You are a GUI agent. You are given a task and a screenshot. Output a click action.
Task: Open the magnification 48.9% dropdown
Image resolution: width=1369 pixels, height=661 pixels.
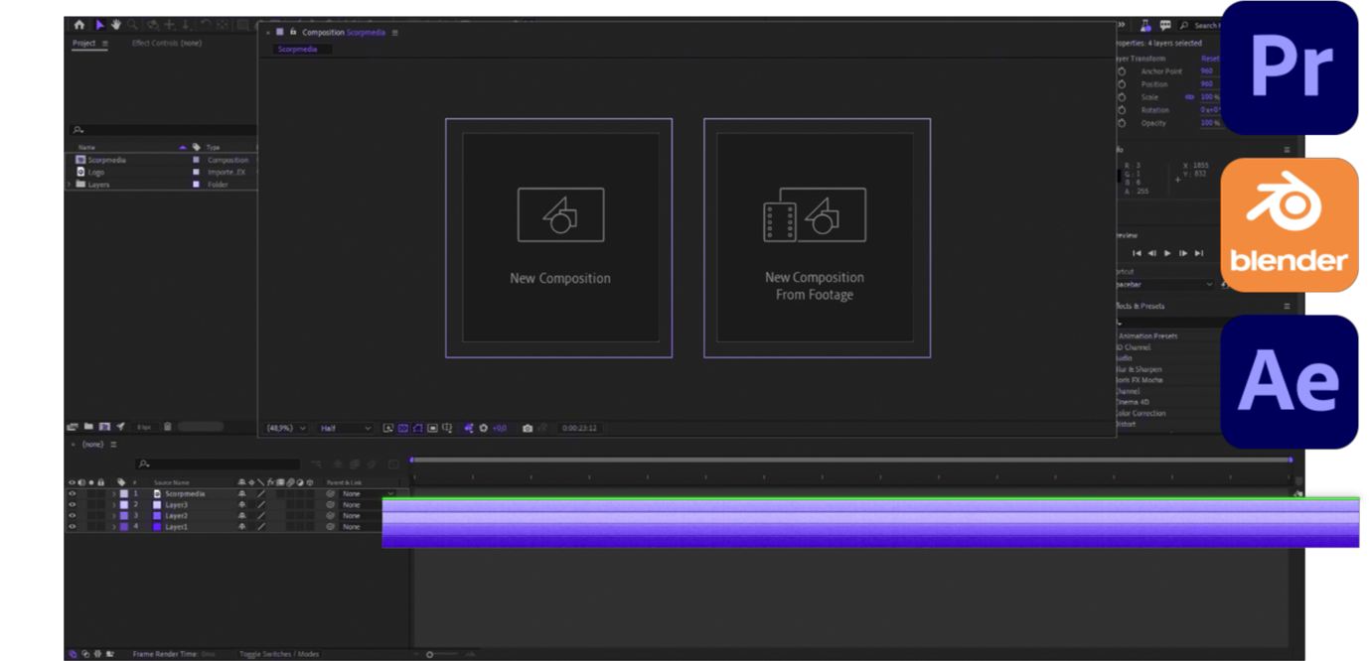(284, 428)
